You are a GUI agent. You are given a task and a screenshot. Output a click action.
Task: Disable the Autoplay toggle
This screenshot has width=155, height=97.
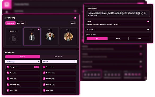(148, 21)
